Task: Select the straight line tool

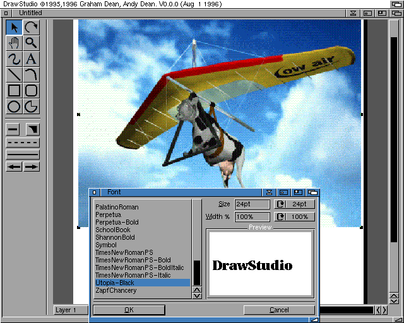Action: pos(14,74)
